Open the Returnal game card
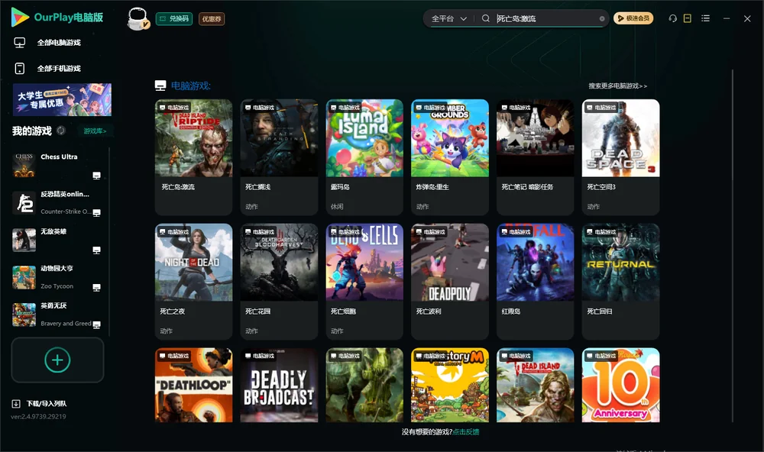Screen dimensions: 764x452 pyautogui.click(x=620, y=281)
